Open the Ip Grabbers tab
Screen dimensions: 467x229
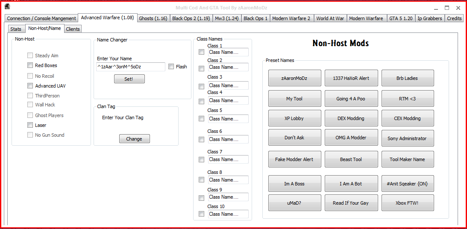click(429, 18)
